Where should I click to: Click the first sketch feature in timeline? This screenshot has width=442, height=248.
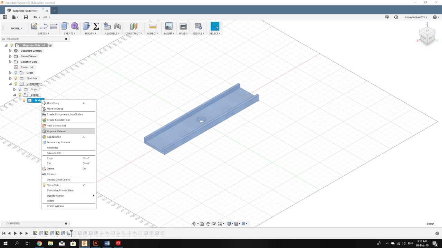tap(35, 233)
